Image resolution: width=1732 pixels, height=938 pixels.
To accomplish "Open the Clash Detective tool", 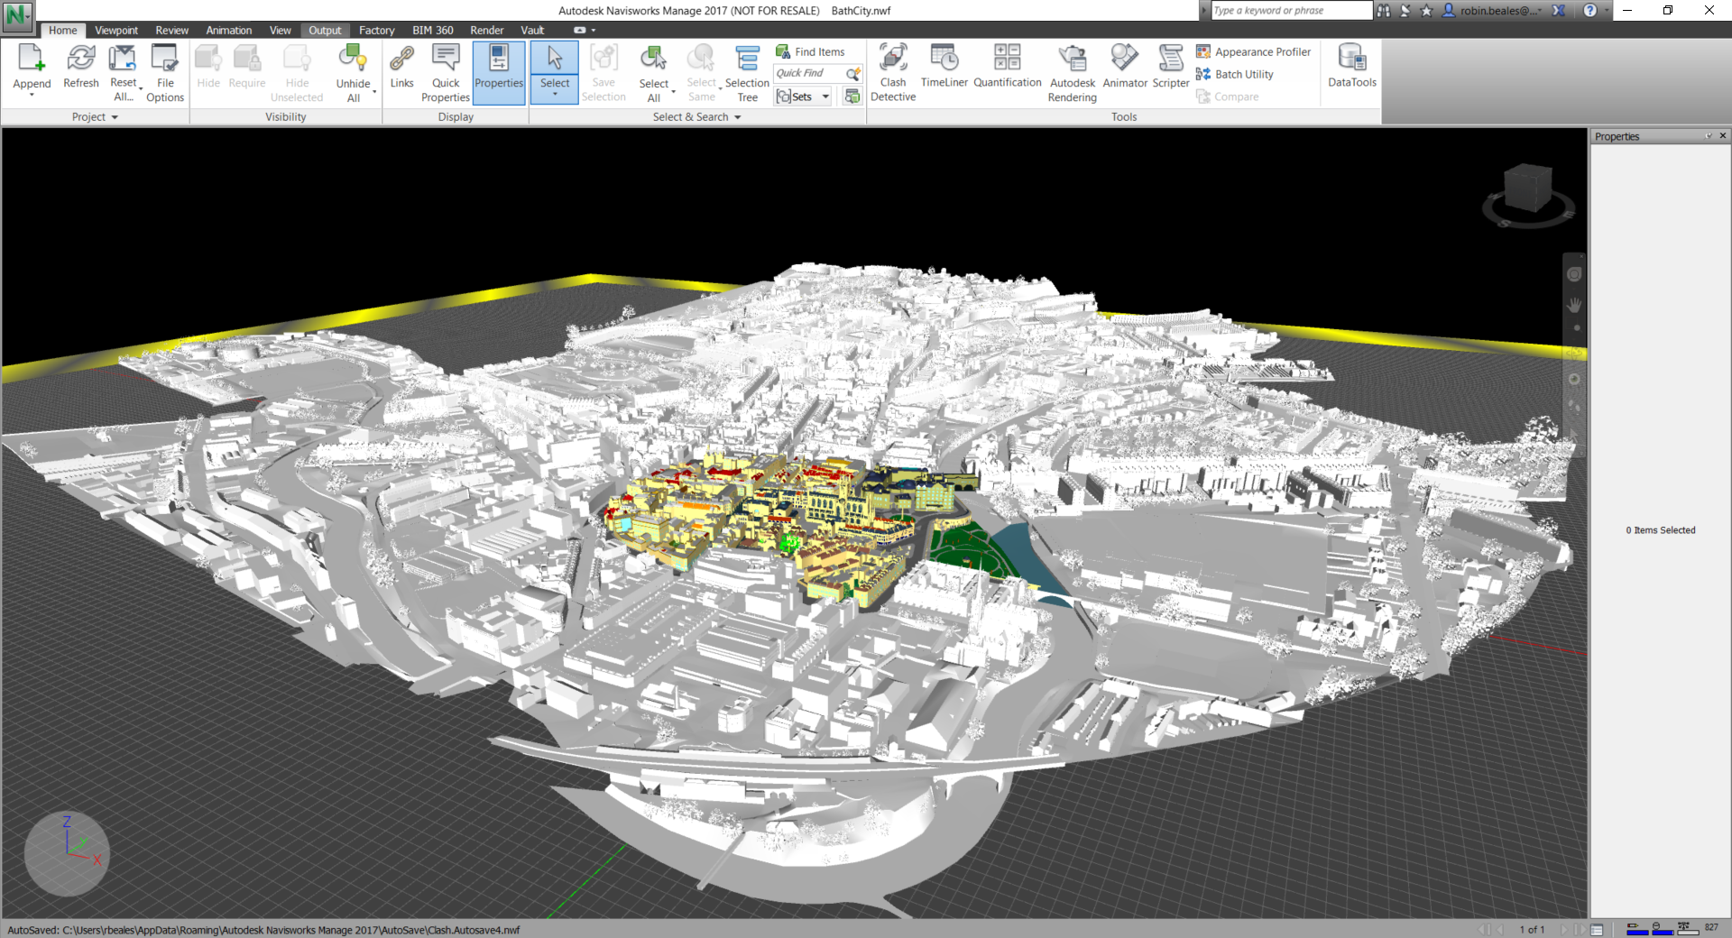I will click(x=892, y=72).
